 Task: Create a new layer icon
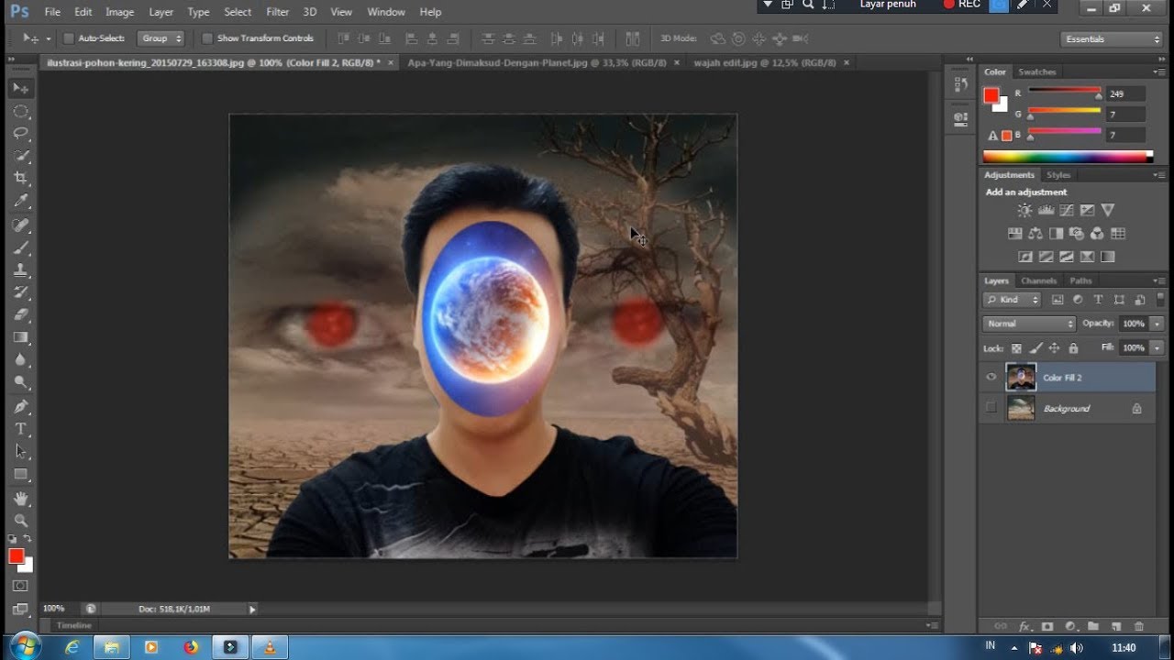tap(1116, 626)
